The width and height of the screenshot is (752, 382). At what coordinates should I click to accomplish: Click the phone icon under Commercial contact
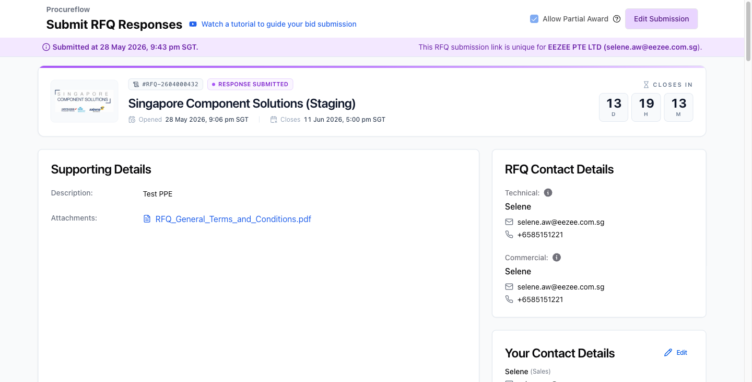pos(509,299)
